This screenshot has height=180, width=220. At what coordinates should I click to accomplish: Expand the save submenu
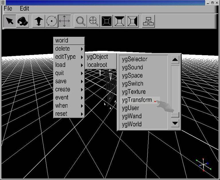point(69,81)
